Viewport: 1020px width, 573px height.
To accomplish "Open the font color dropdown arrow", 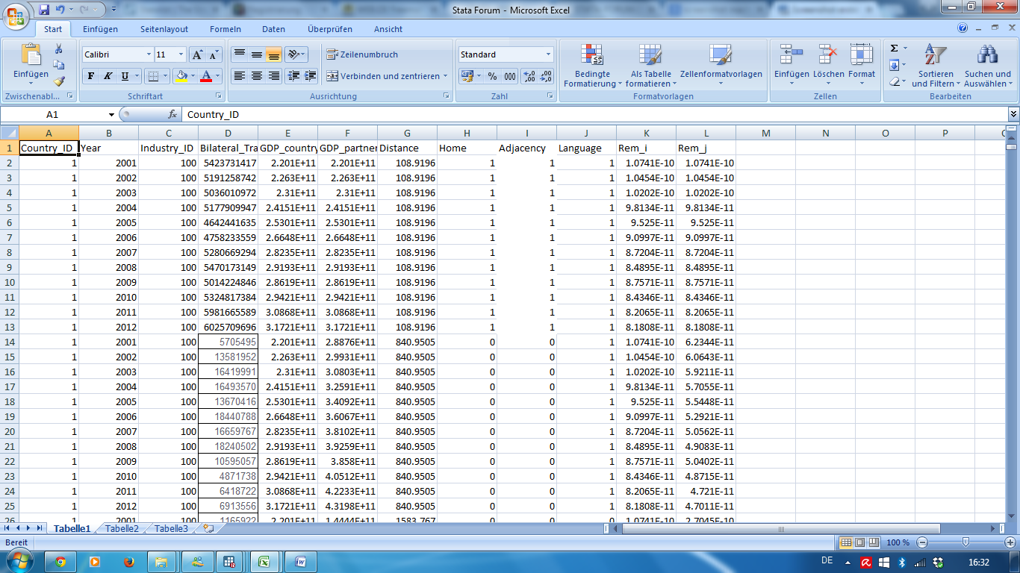I will [x=218, y=76].
